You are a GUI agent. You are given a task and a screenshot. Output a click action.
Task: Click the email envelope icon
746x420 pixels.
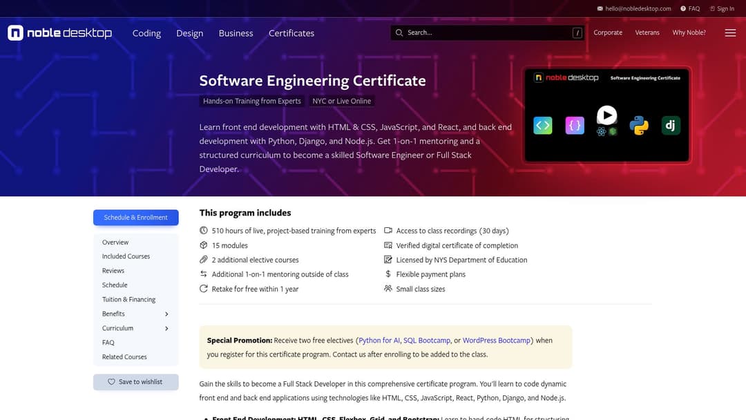(600, 8)
